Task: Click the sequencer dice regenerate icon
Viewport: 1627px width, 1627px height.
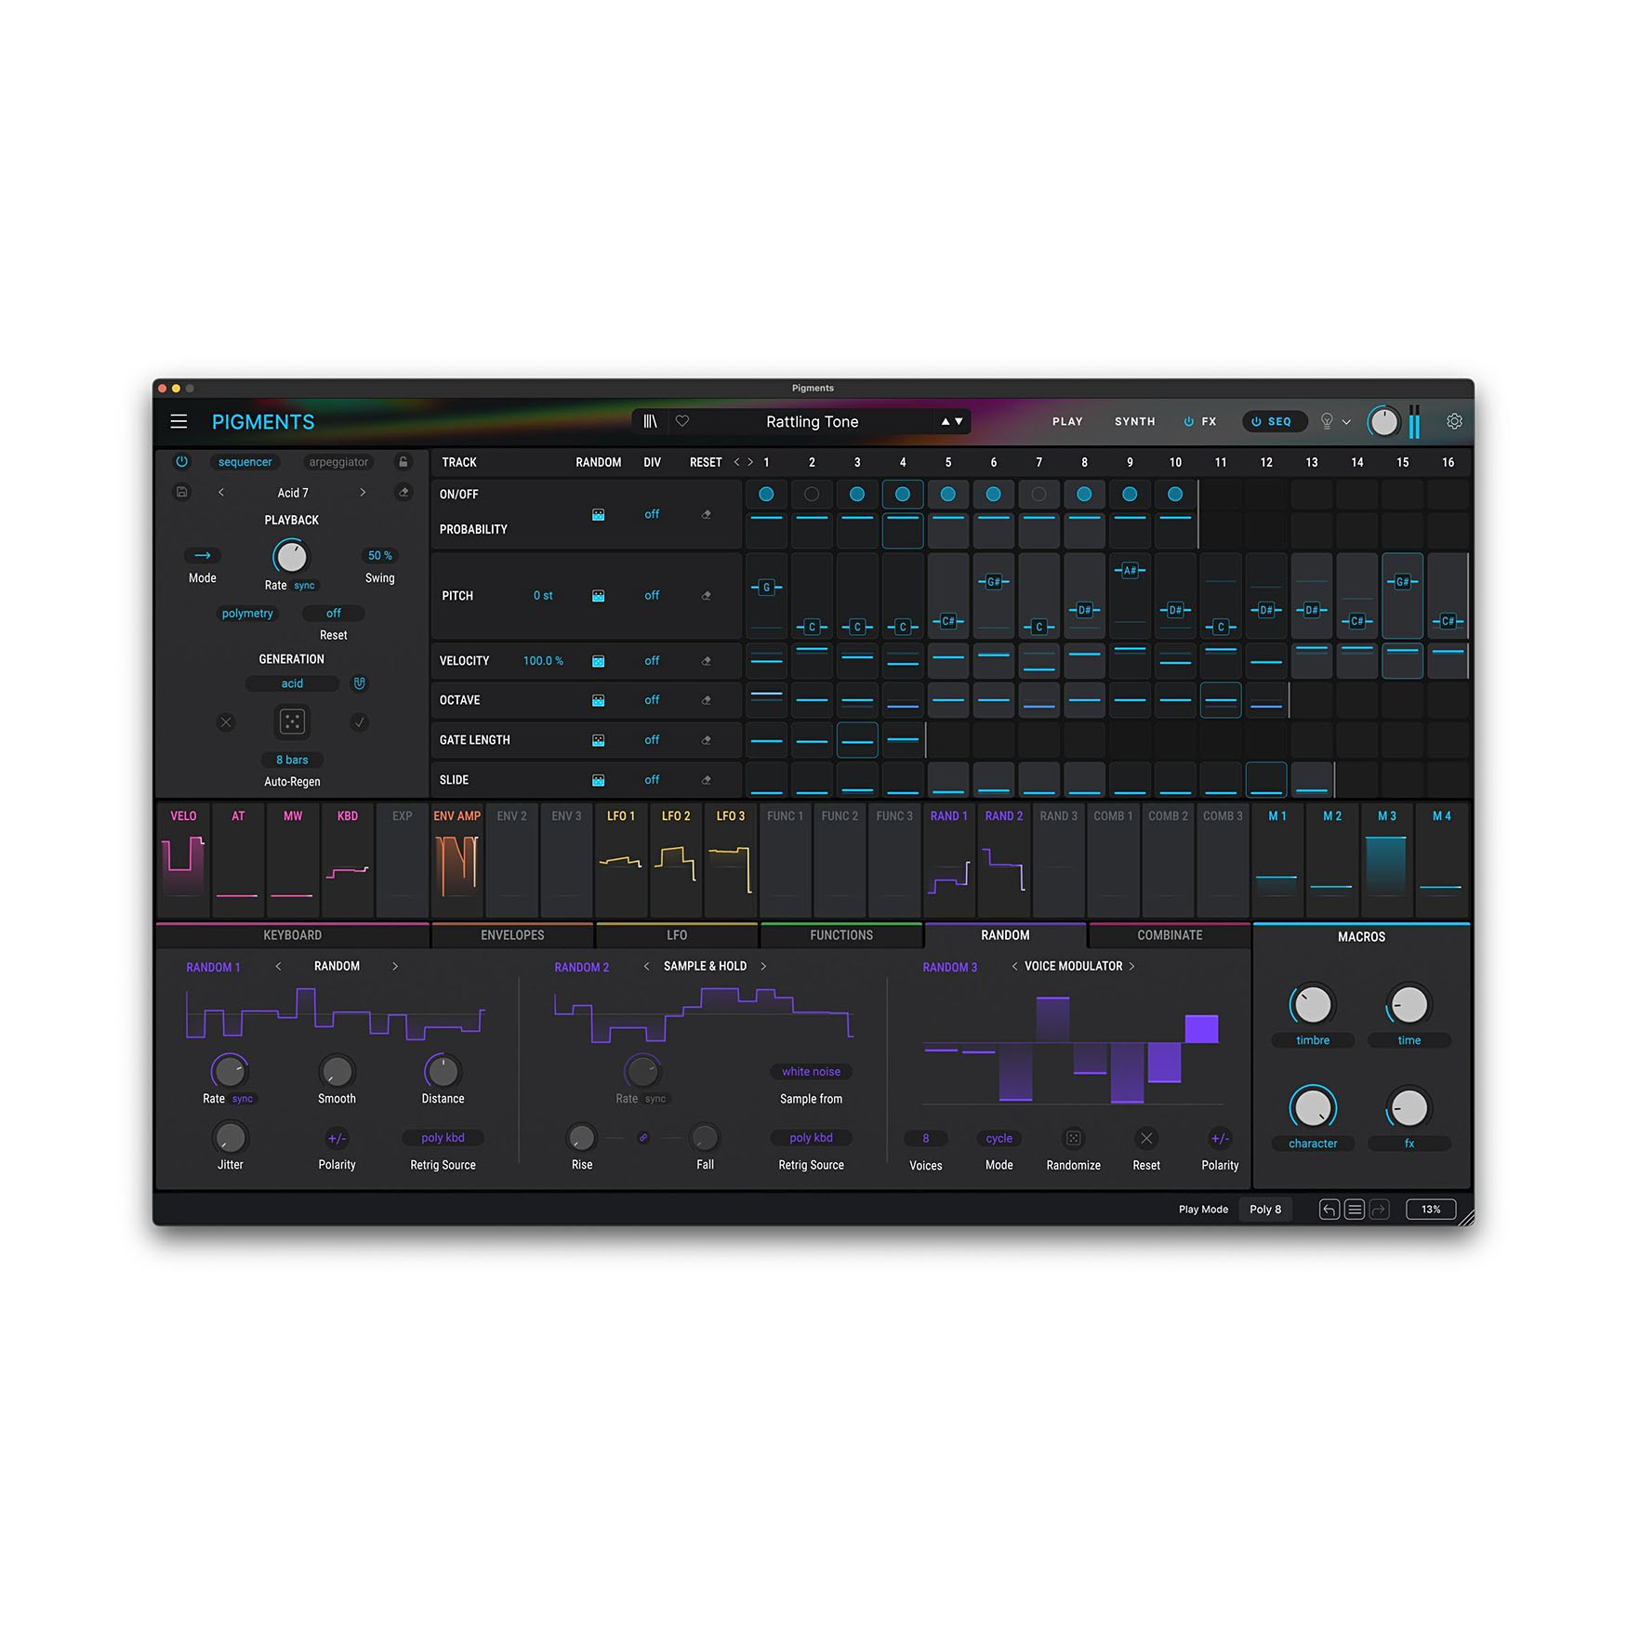Action: (x=292, y=721)
